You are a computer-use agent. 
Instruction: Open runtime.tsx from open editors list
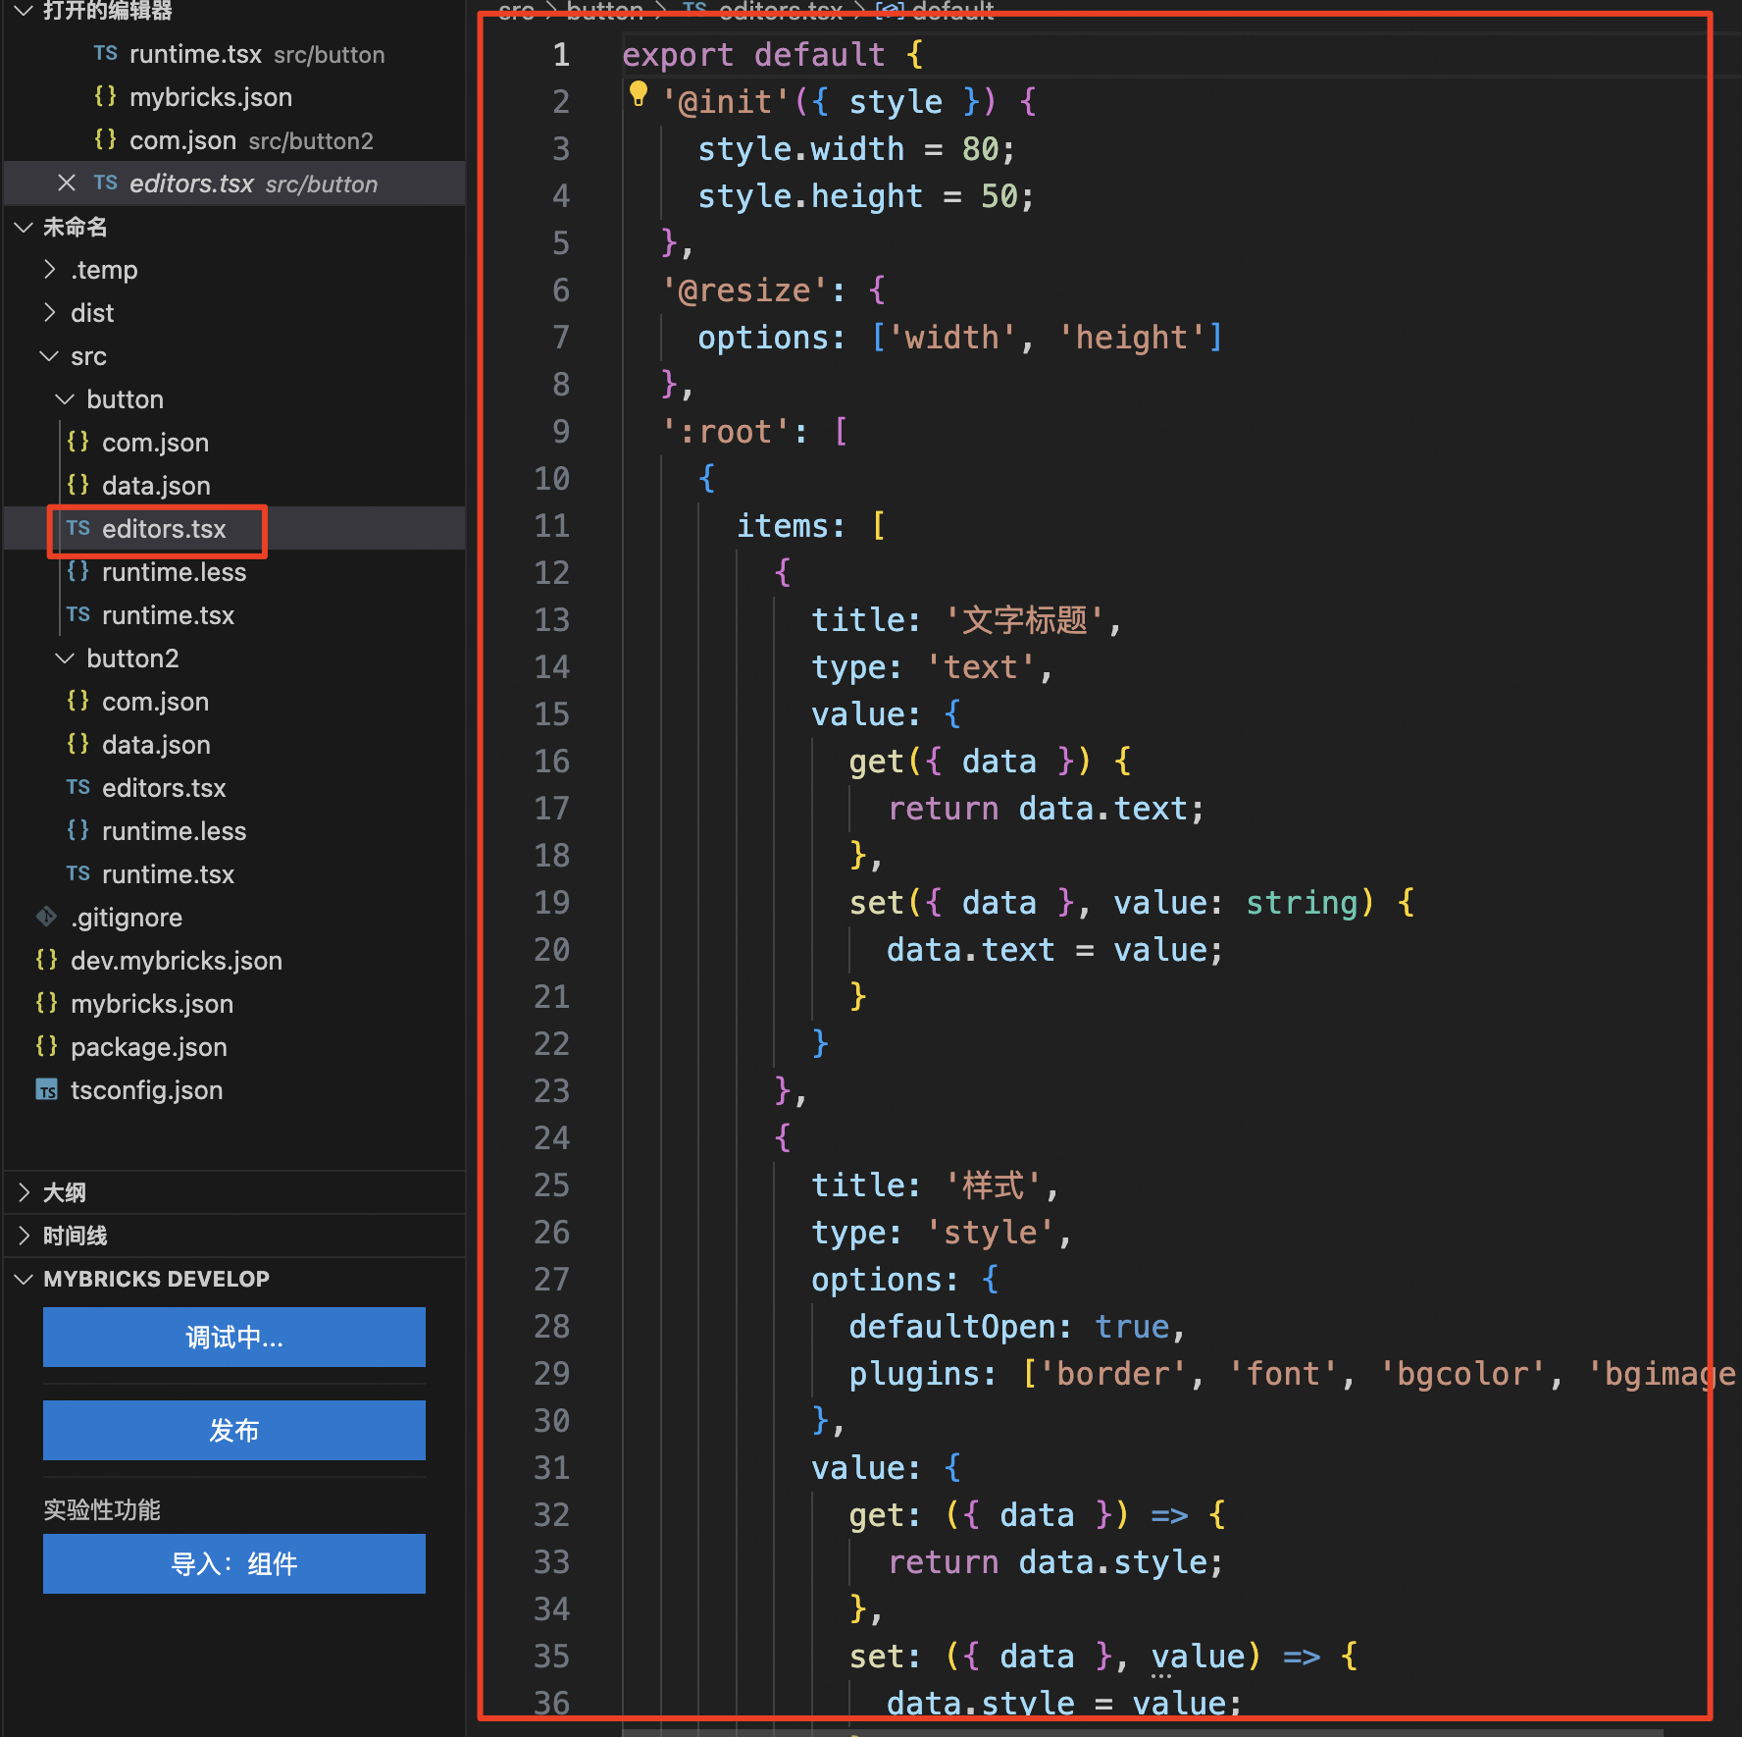point(234,54)
